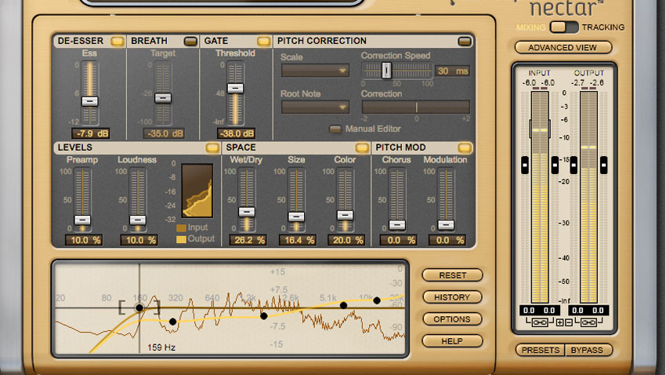Toggle the Space module power light
Image resolution: width=666 pixels, height=375 pixels.
pos(362,148)
